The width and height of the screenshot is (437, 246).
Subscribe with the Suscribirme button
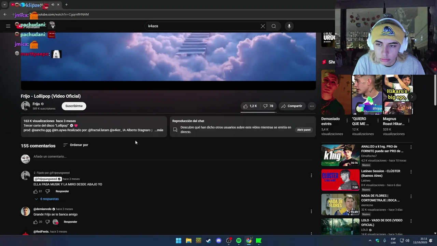tap(74, 106)
